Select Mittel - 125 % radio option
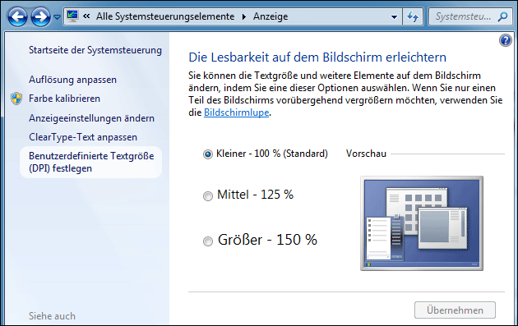The image size is (518, 326). (208, 196)
